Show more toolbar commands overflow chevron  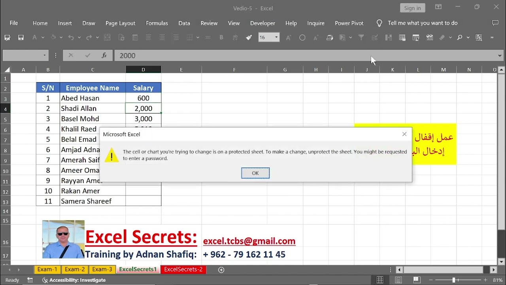tap(492, 38)
